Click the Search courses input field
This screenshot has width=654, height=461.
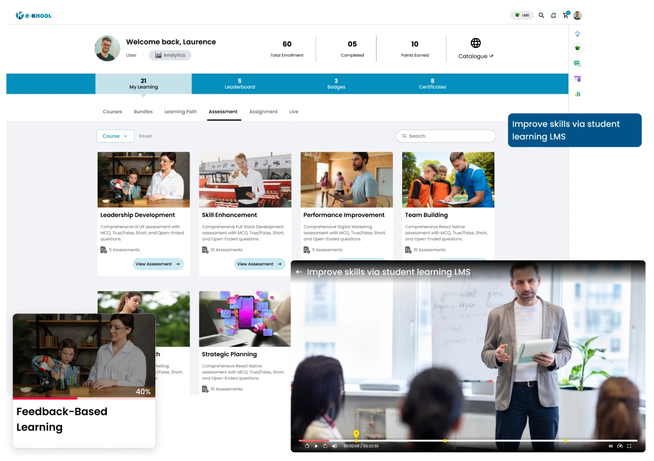[x=445, y=136]
